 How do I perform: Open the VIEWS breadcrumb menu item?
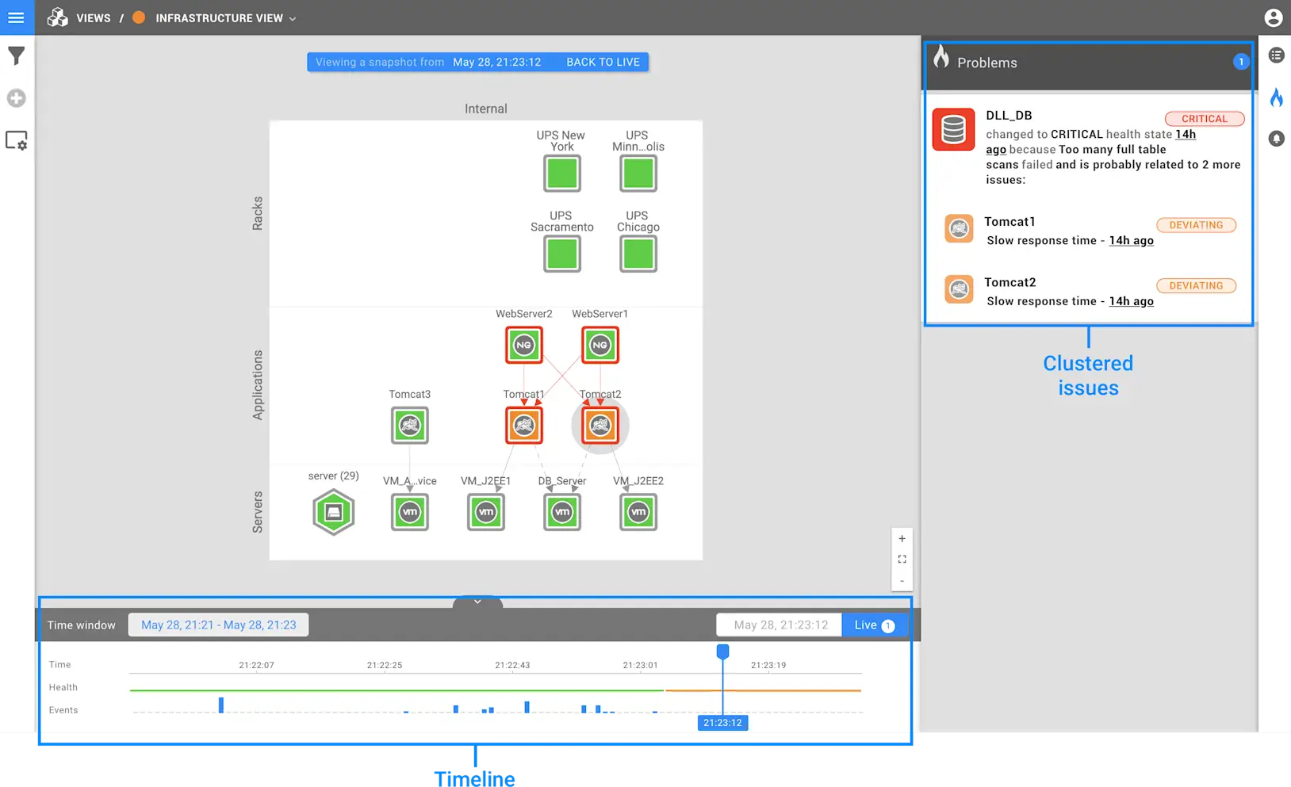(93, 17)
